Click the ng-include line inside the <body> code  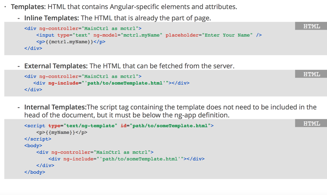[x=127, y=159]
